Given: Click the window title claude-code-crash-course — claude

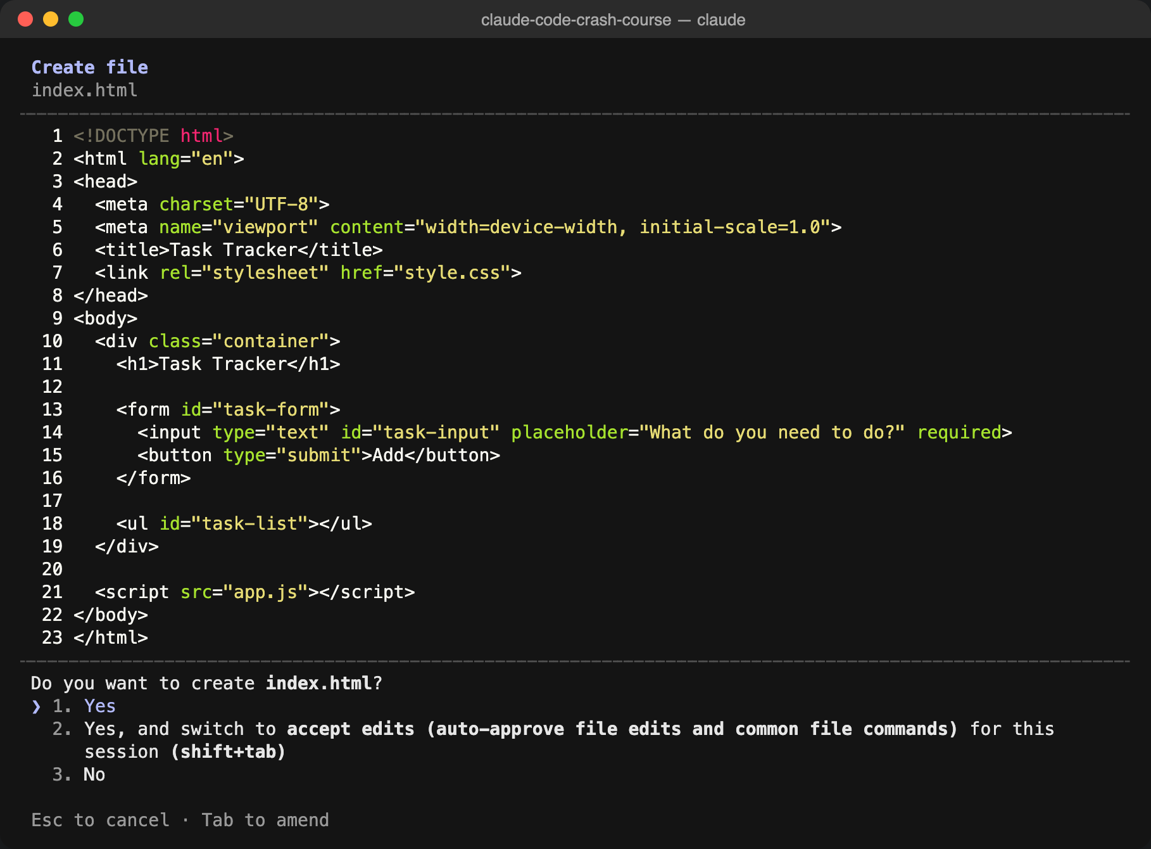Looking at the screenshot, I should 613,20.
